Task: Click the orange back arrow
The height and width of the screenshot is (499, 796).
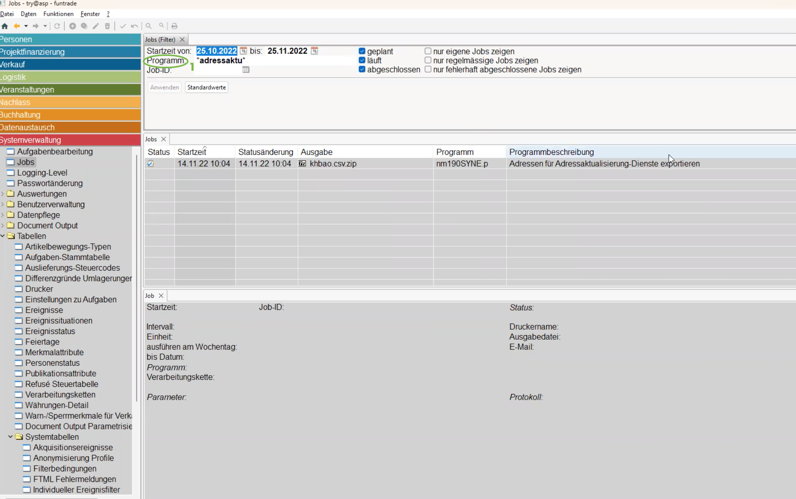Action: [17, 26]
